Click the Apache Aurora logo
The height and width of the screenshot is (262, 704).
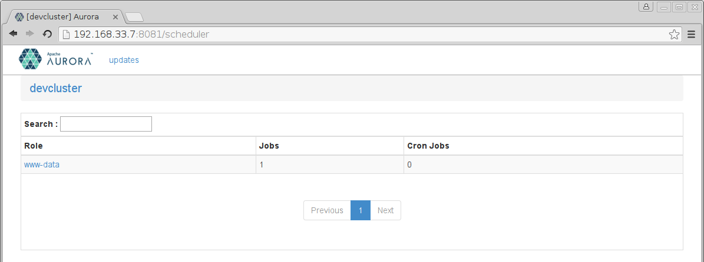[55, 59]
